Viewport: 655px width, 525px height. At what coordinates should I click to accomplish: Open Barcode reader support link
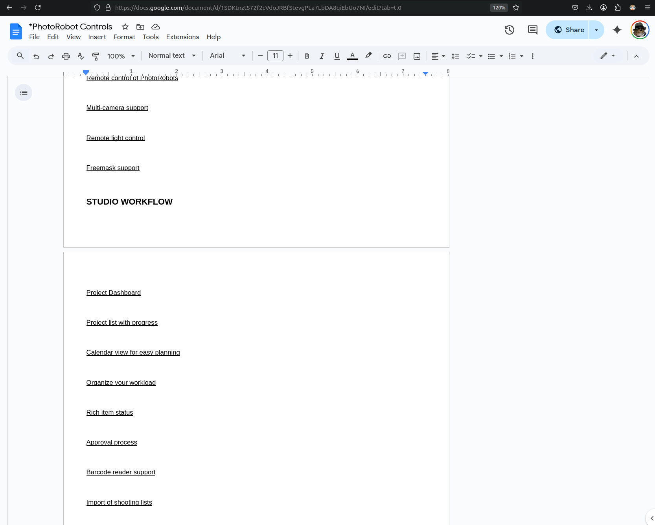[x=121, y=472]
